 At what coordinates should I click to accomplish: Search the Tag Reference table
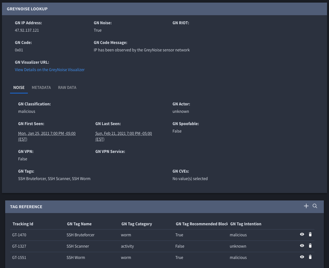(x=315, y=206)
